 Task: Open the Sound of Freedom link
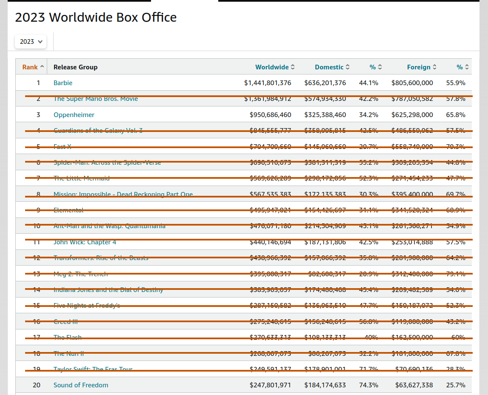click(81, 385)
